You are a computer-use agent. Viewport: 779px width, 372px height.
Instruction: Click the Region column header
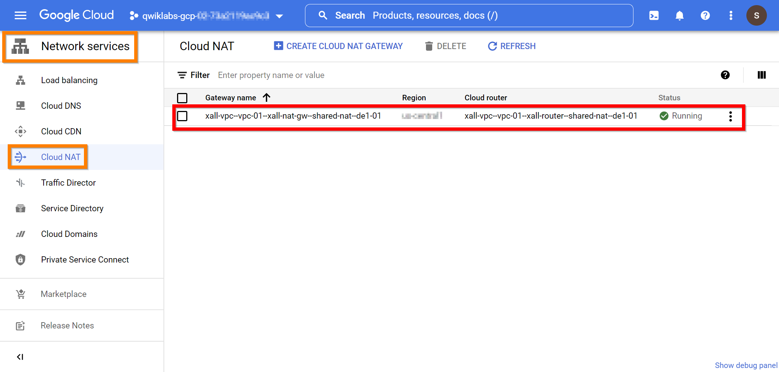[414, 98]
